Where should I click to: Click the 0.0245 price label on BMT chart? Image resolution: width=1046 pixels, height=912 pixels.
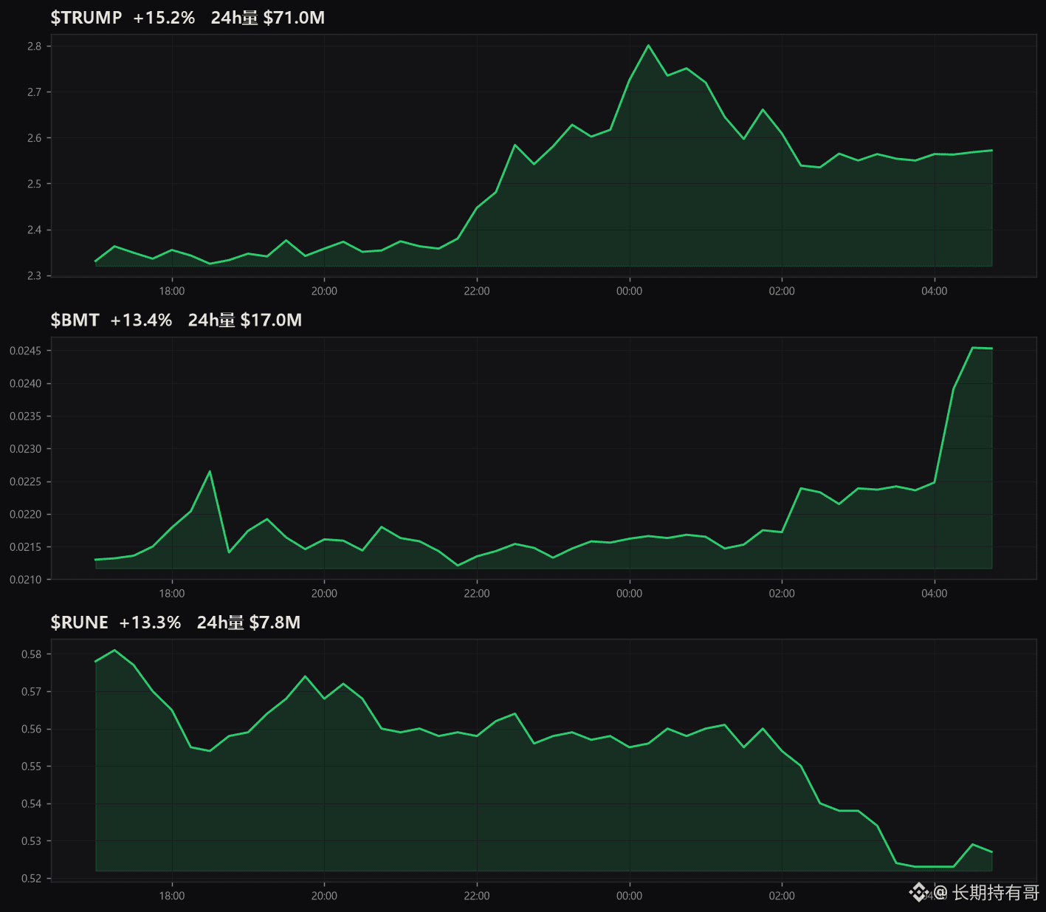26,351
